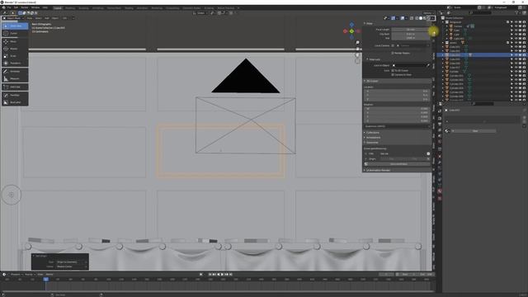Open the Set Origin Type dropdown
This screenshot has width=528, height=297.
click(x=72, y=262)
